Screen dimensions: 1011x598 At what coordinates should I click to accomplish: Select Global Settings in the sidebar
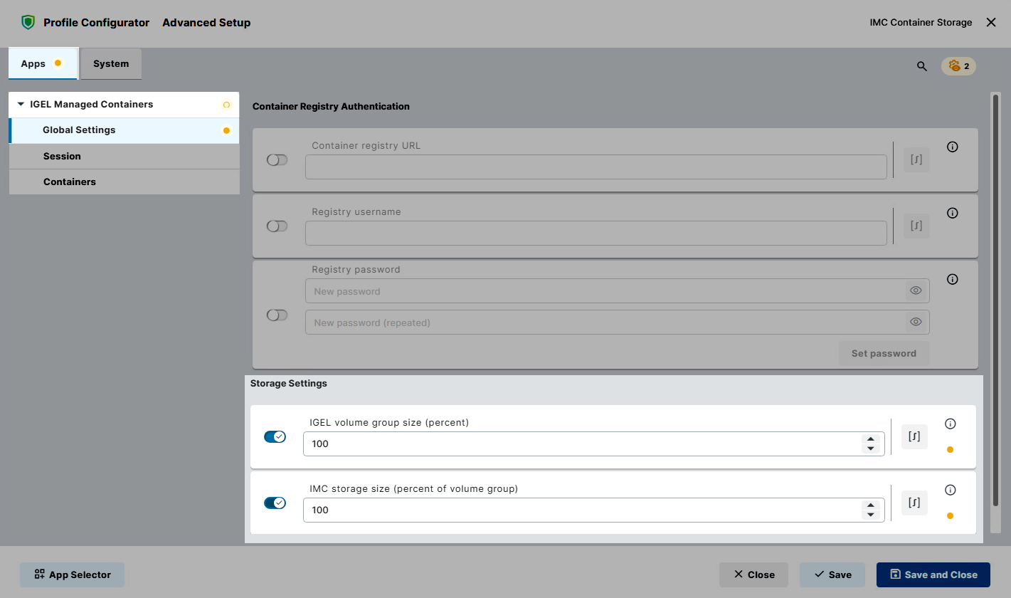coord(124,130)
